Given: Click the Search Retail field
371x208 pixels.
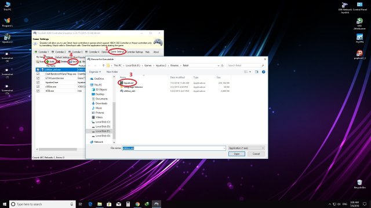Looking at the screenshot, I should point(246,65).
